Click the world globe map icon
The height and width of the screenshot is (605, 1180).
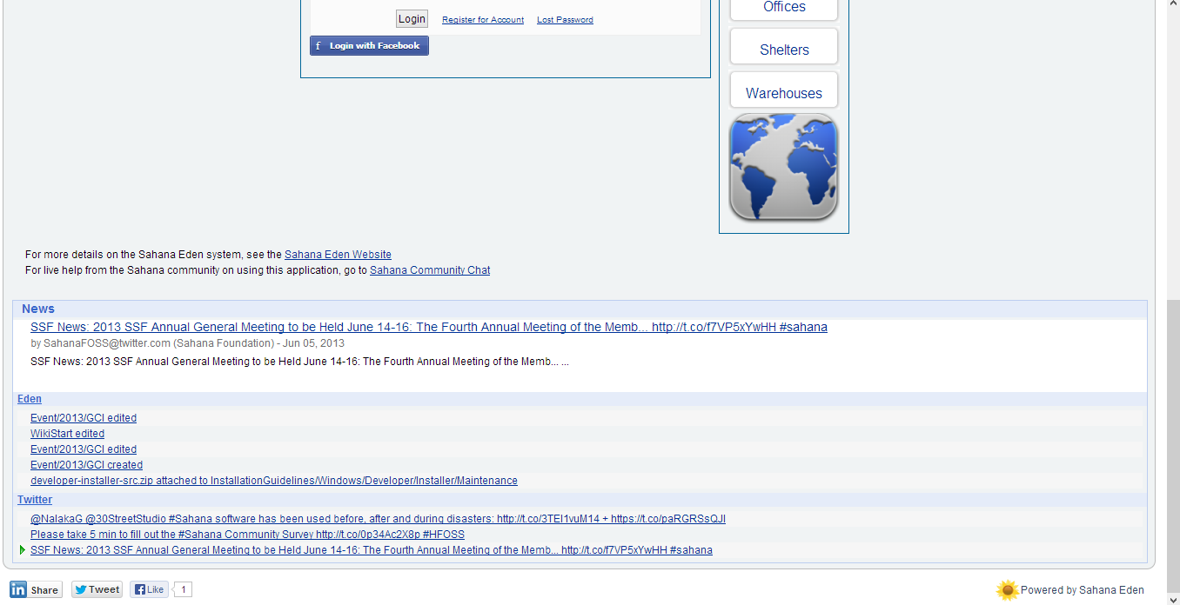[783, 167]
